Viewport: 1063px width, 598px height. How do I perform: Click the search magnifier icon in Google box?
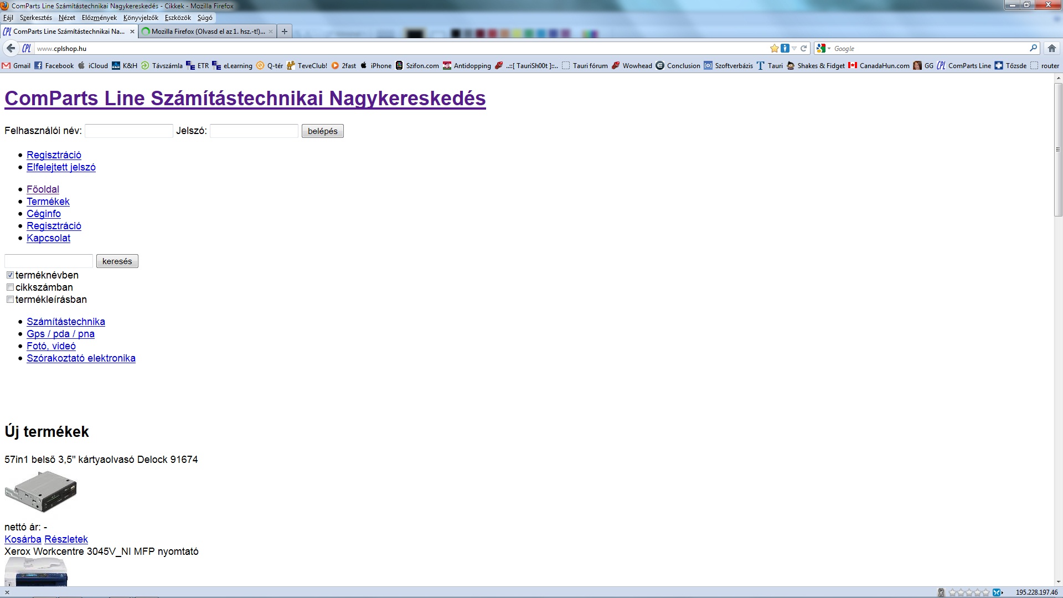(x=1033, y=48)
